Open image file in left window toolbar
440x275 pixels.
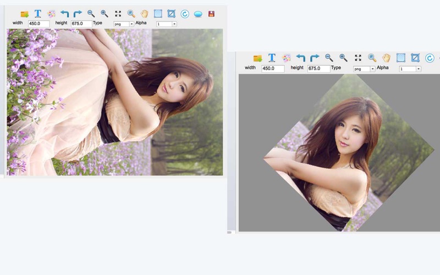coord(25,14)
